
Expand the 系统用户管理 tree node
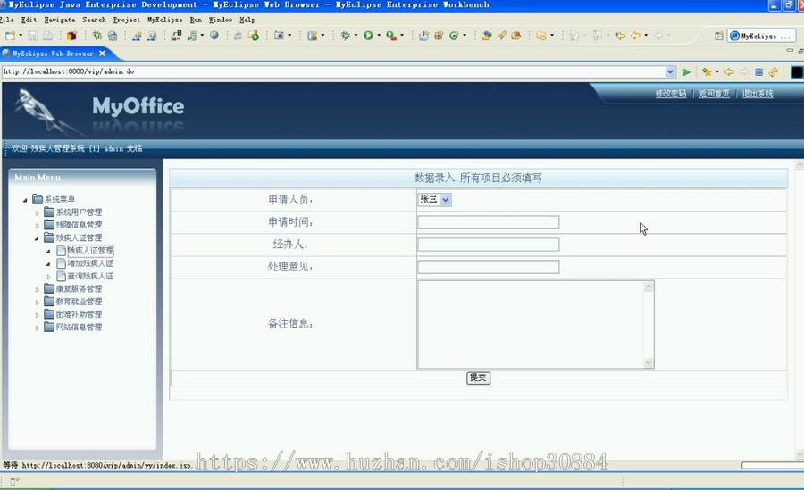tap(37, 212)
